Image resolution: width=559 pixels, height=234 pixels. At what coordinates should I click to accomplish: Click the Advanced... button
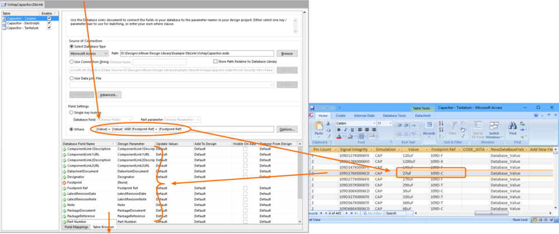[x=110, y=95]
